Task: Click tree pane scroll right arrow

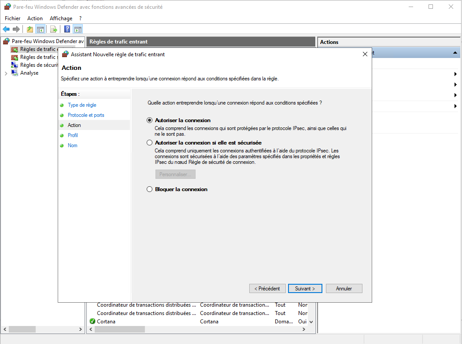Action: (81, 330)
